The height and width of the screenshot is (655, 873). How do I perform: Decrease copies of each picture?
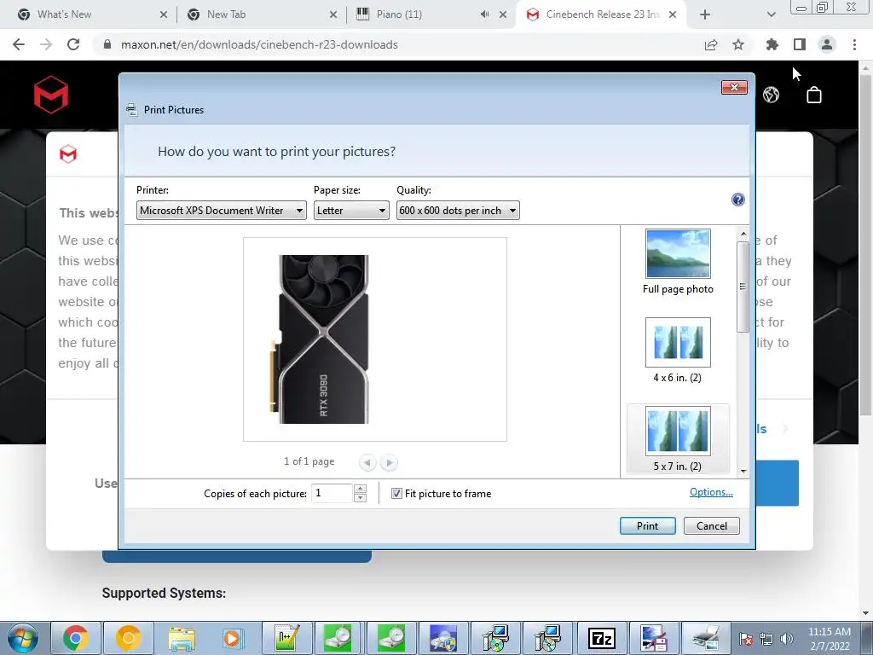[x=361, y=498]
